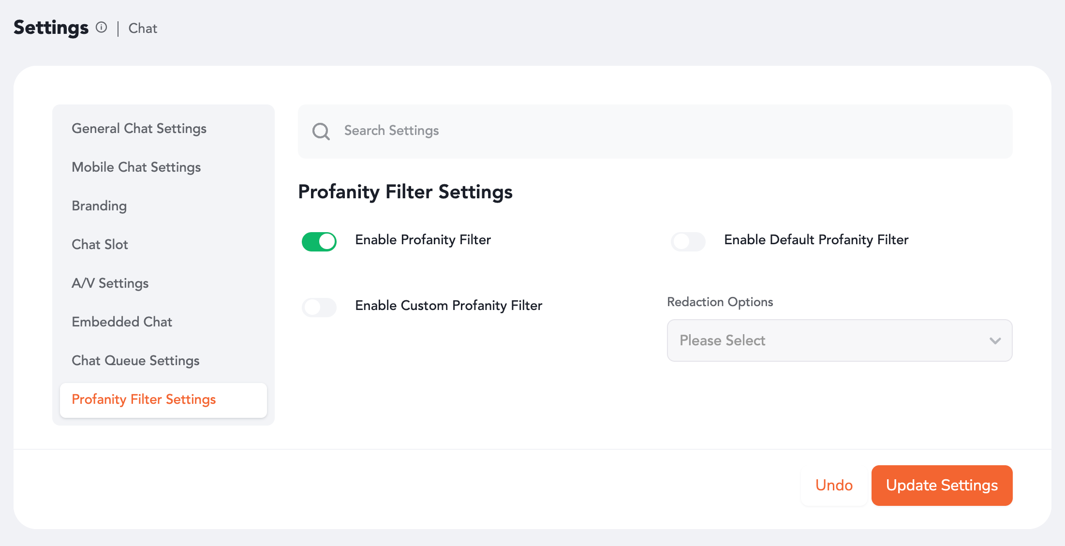The height and width of the screenshot is (546, 1065).
Task: Navigate to A/V Settings
Action: tap(110, 283)
